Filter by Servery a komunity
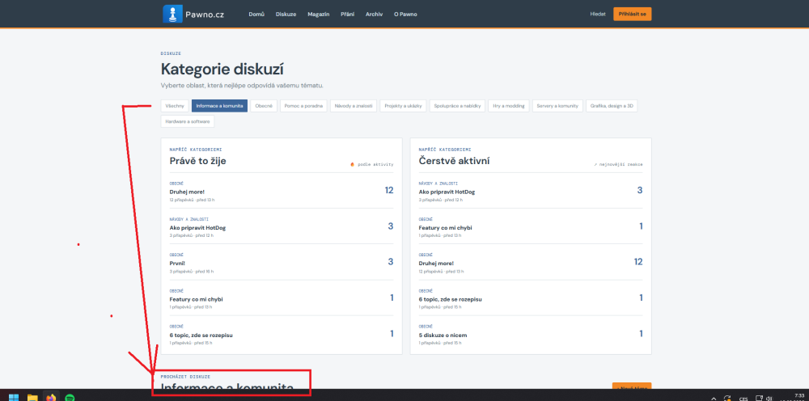This screenshot has height=401, width=809. point(557,106)
